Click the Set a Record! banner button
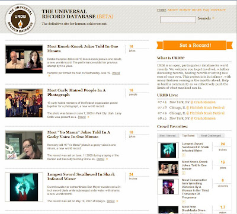 point(195,45)
